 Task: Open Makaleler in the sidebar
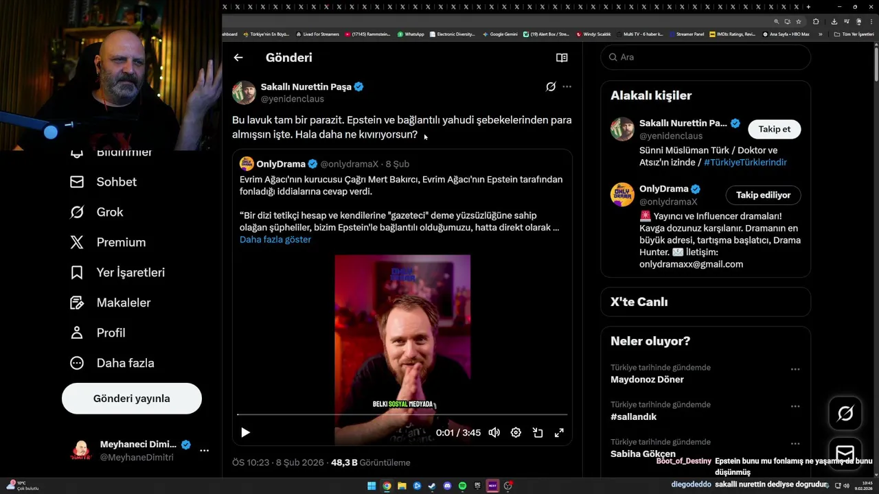coord(110,303)
